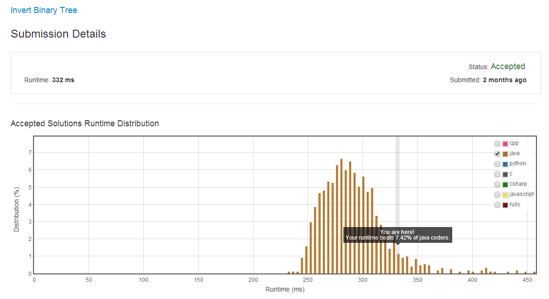Click the javascript legend label
Viewport: 549px width, 299px height.
click(522, 194)
